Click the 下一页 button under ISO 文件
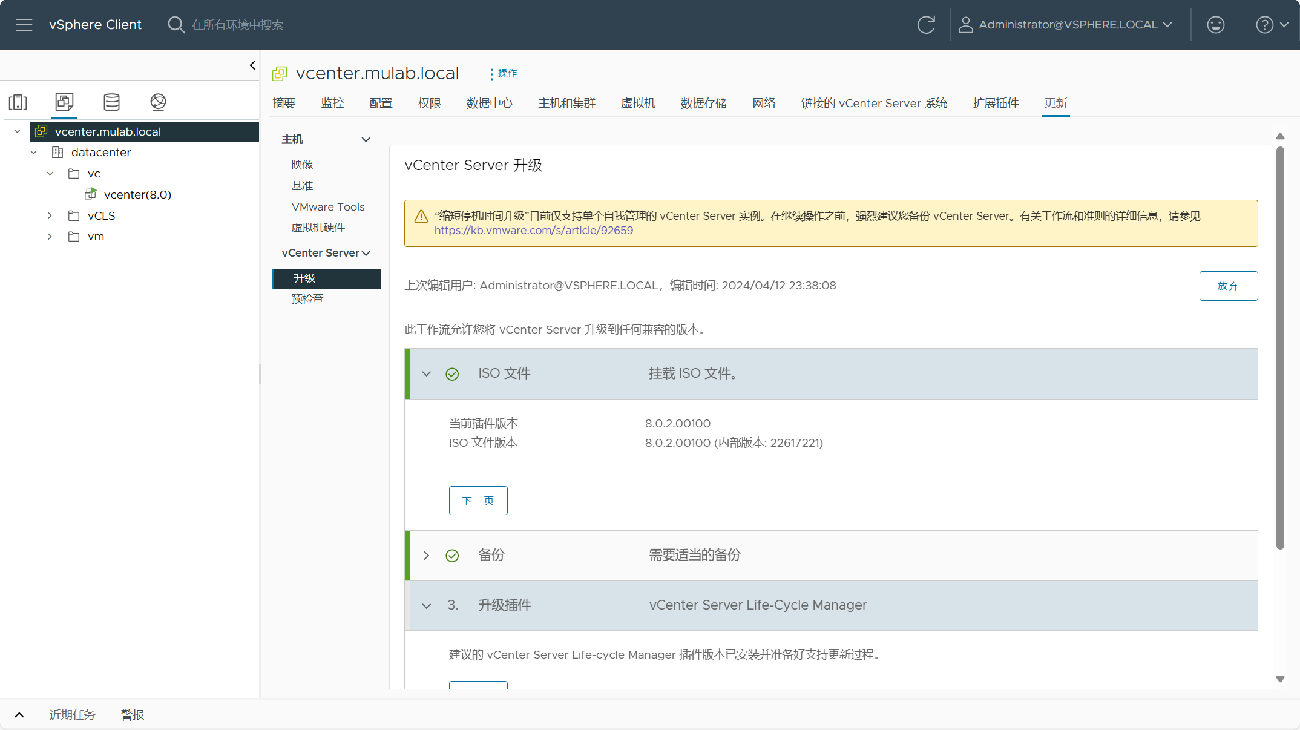Screen dimensions: 1300x730 coord(478,501)
